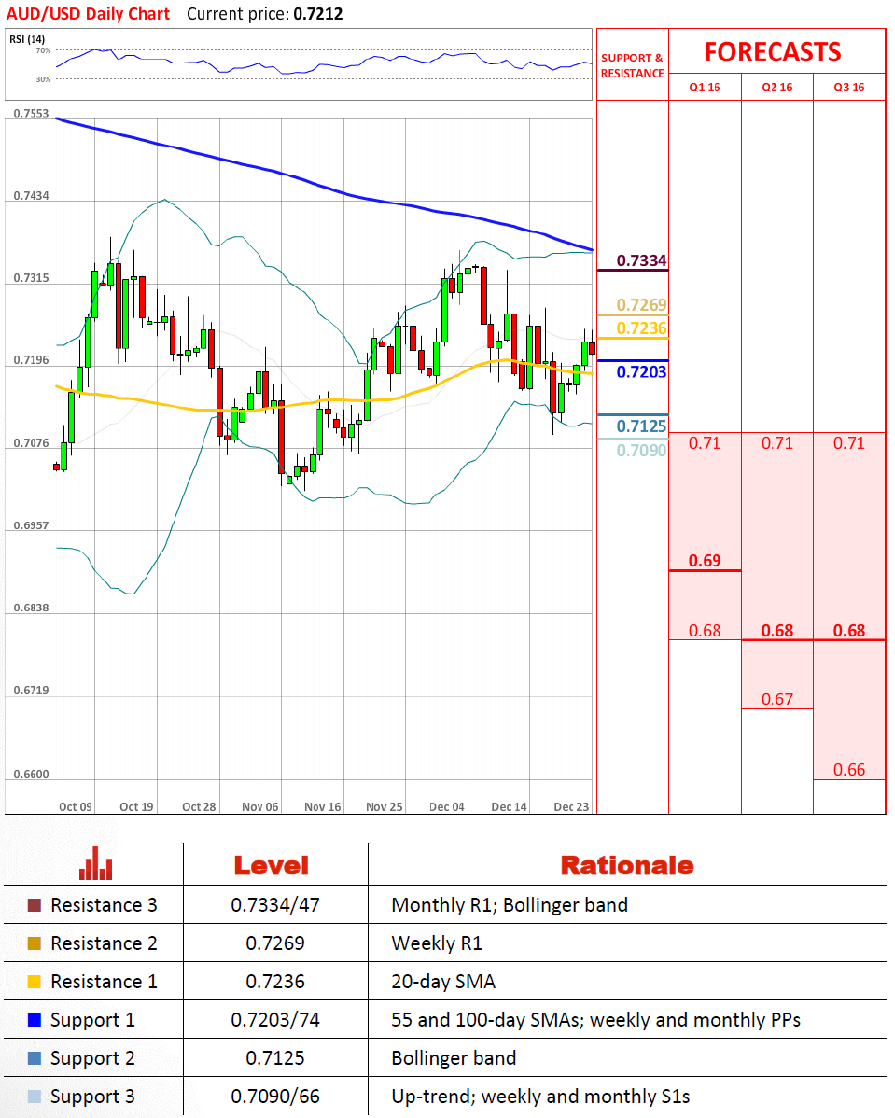Click the Resistance 2 tan swatch
Screen dimensions: 895x1118
[x=35, y=943]
